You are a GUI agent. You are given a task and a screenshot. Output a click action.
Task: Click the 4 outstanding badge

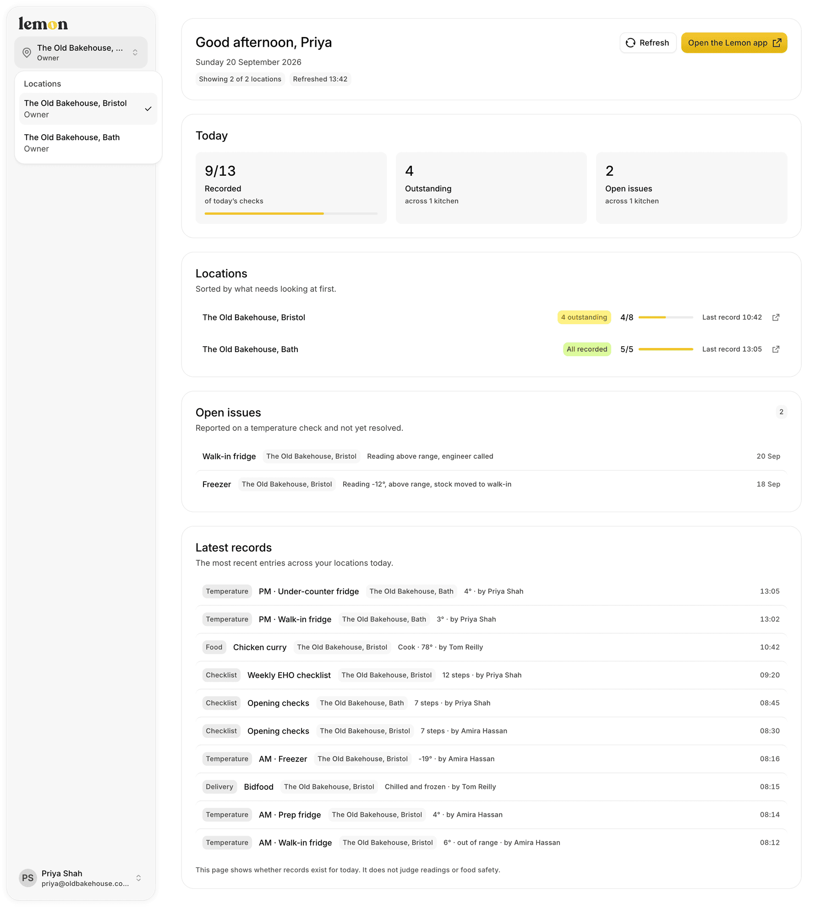584,317
